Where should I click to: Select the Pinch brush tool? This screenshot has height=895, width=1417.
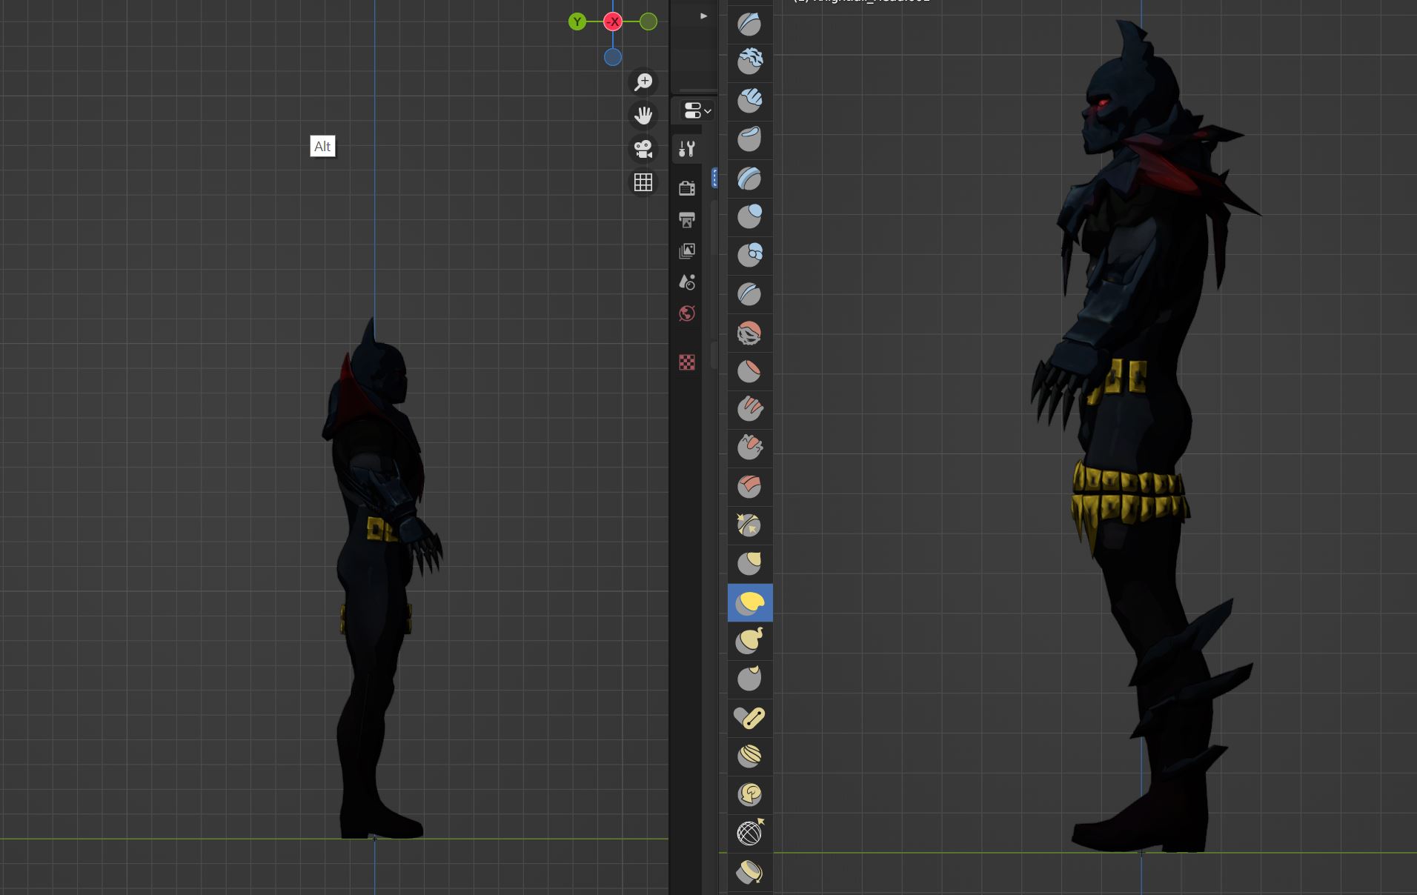[x=749, y=525]
